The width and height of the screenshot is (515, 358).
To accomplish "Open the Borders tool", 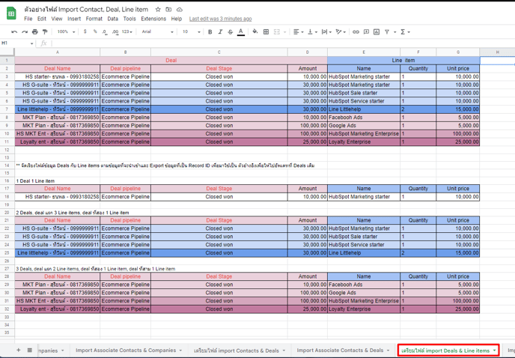I will [x=266, y=32].
